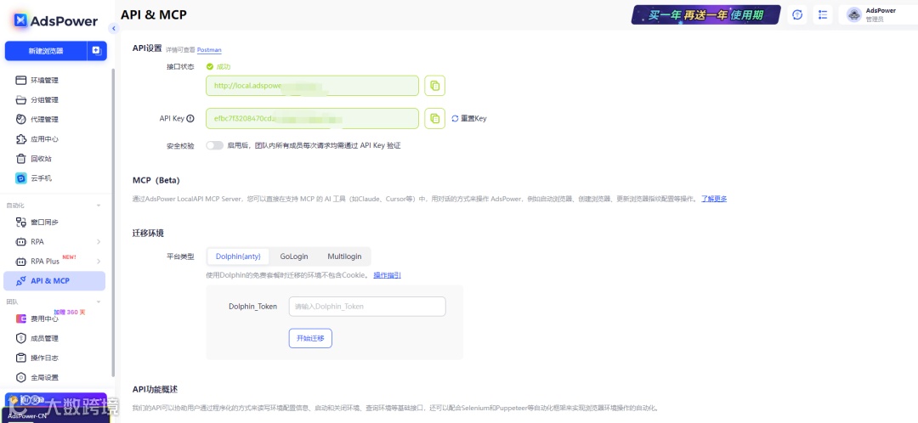
Task: Click the 成功 status indicator
Action: [218, 67]
